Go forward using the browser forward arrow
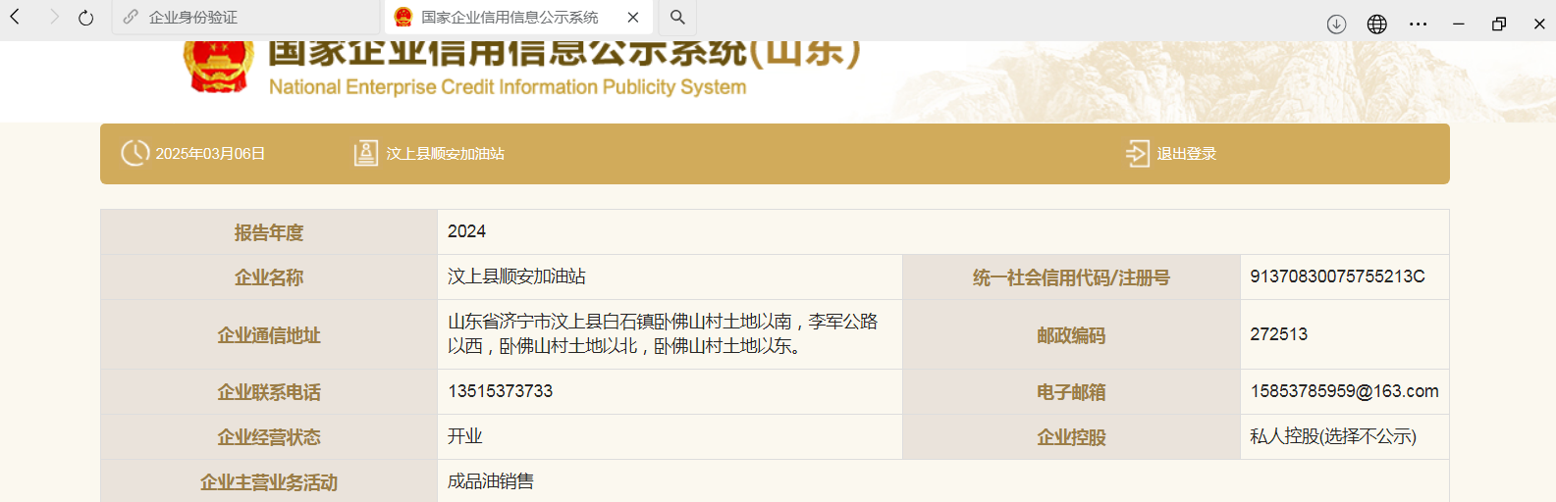Image resolution: width=1556 pixels, height=502 pixels. coord(54,17)
